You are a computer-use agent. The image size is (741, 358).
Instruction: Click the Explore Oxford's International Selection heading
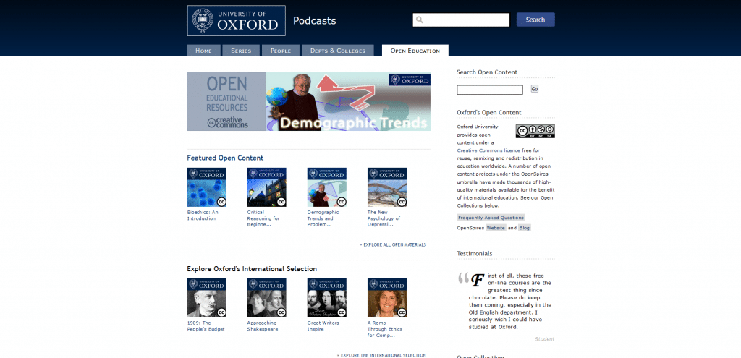(x=252, y=269)
